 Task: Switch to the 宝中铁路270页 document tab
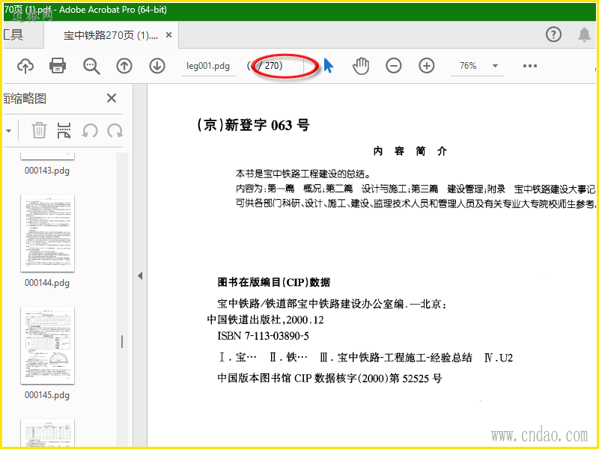111,35
